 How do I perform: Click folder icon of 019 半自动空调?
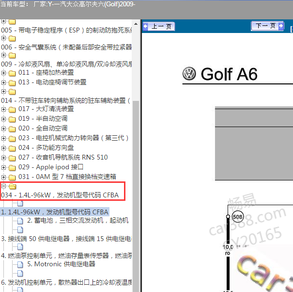pos(12,119)
